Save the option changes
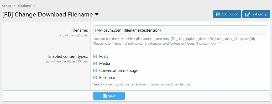The height and width of the screenshot is (104, 272). [x=109, y=96]
